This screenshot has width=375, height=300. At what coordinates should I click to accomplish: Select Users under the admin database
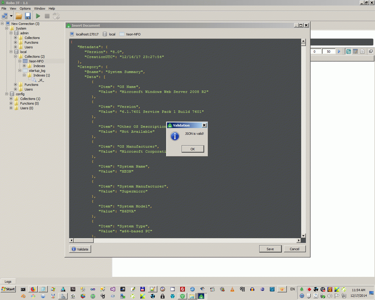28,47
